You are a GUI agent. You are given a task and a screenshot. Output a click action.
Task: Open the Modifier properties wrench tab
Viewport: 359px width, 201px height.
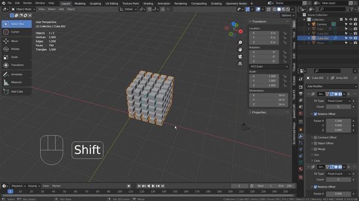coord(301,136)
